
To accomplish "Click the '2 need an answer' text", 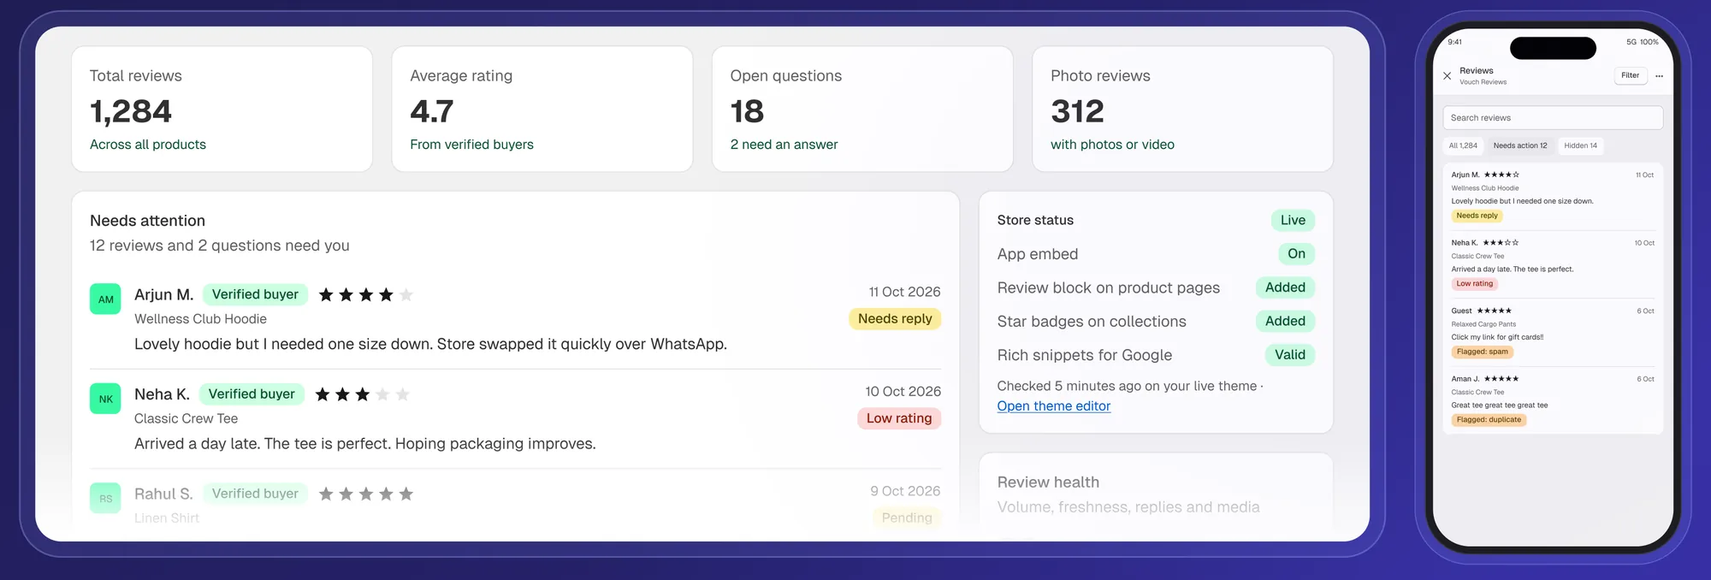I will tap(784, 145).
